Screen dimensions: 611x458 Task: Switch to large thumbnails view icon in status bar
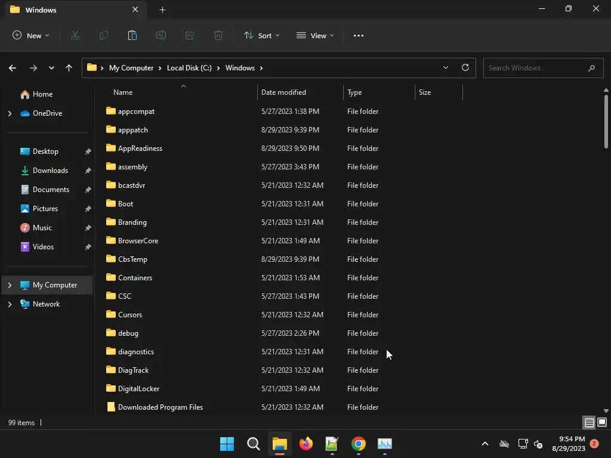tap(602, 423)
